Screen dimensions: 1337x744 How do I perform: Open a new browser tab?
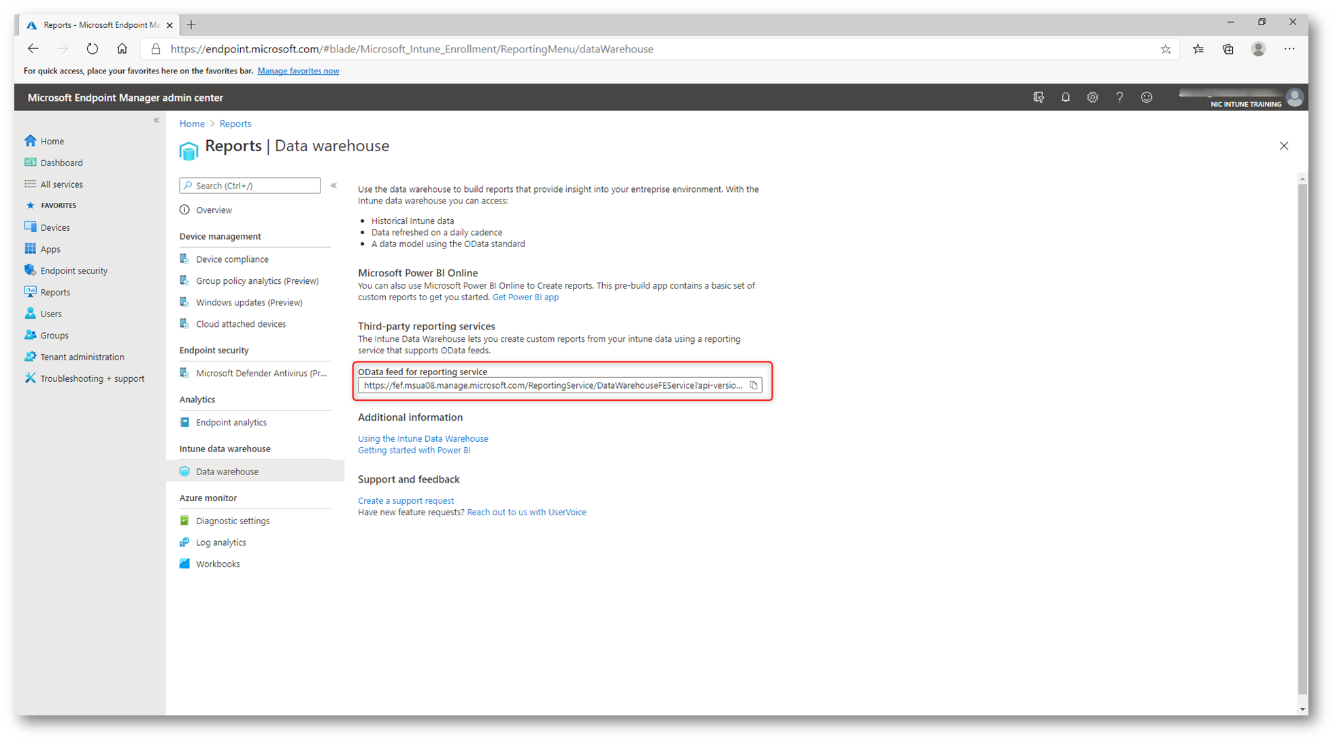(x=191, y=25)
